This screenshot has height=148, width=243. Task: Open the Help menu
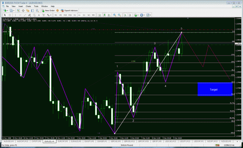[x=52, y=6]
